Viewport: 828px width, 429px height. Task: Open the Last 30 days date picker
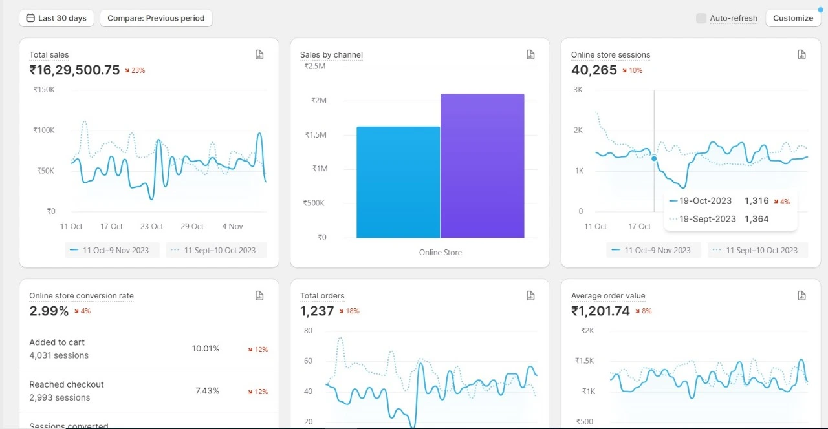[x=57, y=18]
